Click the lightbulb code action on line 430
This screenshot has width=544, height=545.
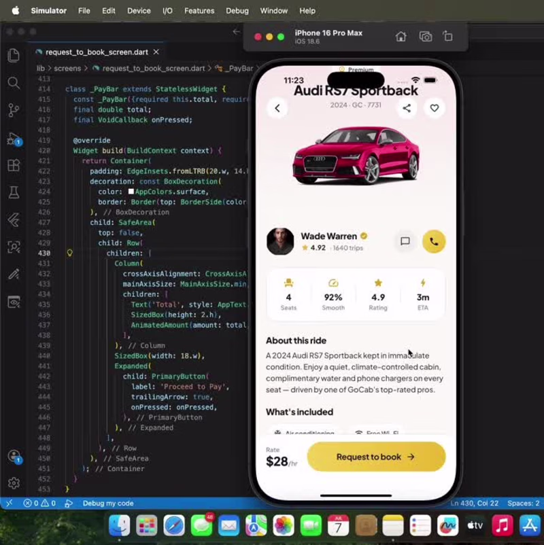pyautogui.click(x=69, y=253)
